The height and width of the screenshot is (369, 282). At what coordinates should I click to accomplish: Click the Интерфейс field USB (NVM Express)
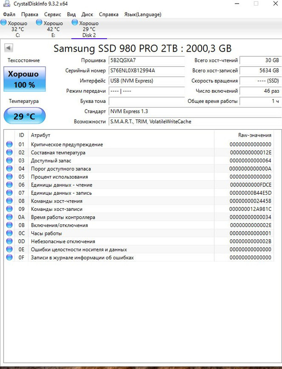pyautogui.click(x=147, y=81)
